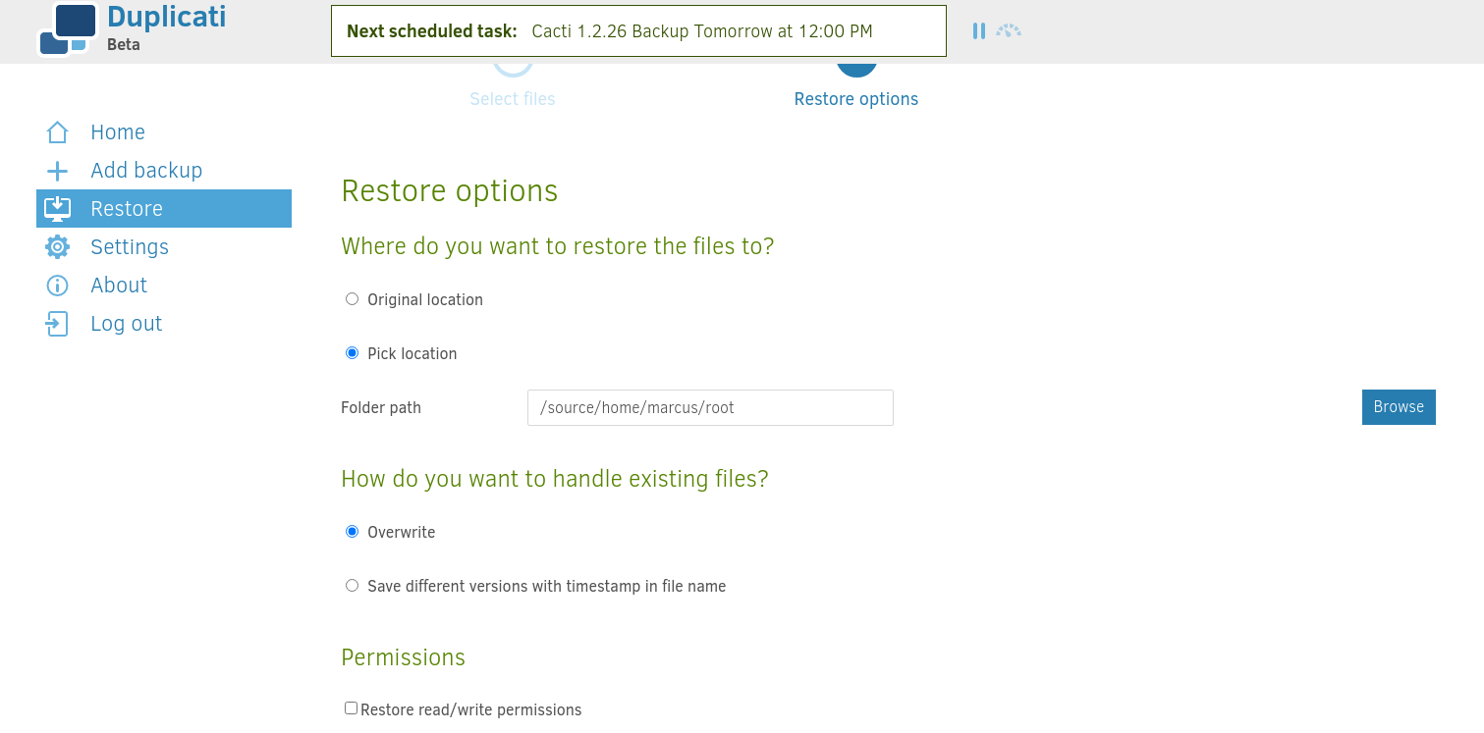This screenshot has height=733, width=1484.
Task: Click the Duplicati logo icon
Action: click(68, 29)
